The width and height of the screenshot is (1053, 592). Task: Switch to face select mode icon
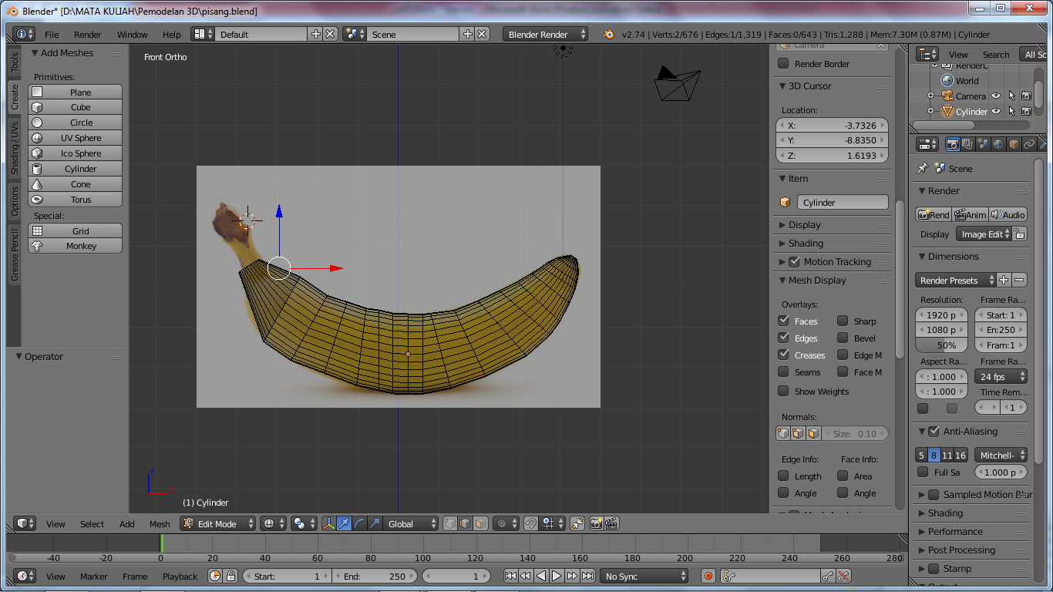pos(480,524)
